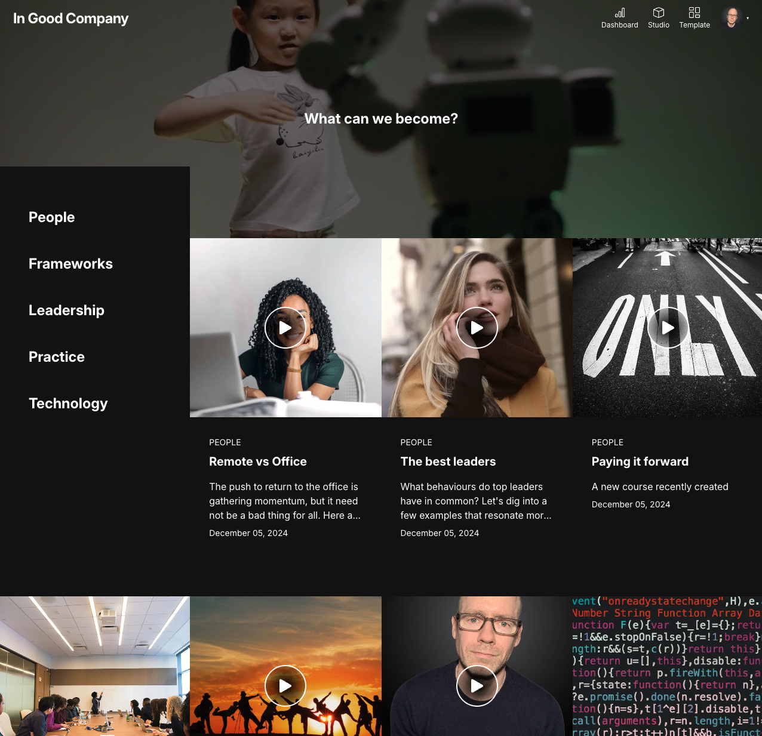This screenshot has width=762, height=736.
Task: Play the Paying it forward video
Action: tap(668, 328)
